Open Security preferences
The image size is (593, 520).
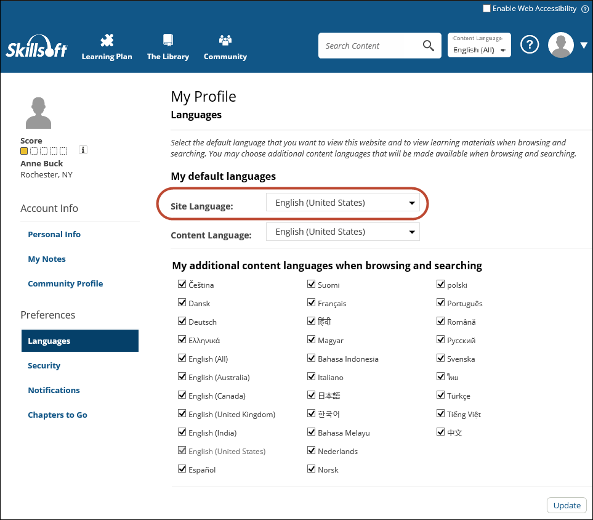pyautogui.click(x=44, y=365)
